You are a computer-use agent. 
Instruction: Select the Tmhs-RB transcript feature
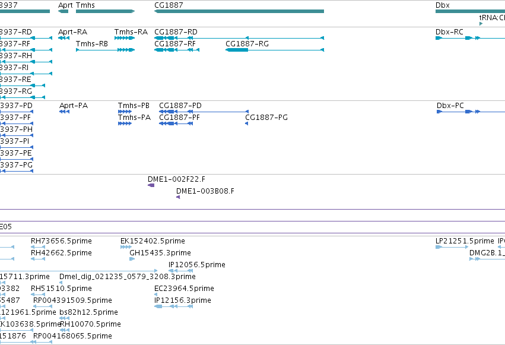(x=105, y=50)
